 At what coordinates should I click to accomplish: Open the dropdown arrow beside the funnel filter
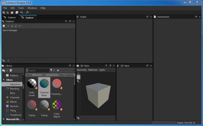tap(54, 70)
